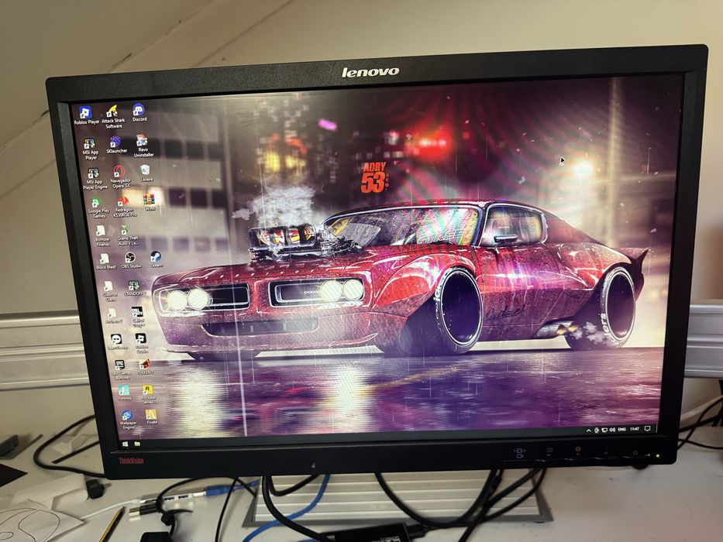723x542 pixels.
Task: Open the Action Center notifications icon
Action: tap(647, 429)
